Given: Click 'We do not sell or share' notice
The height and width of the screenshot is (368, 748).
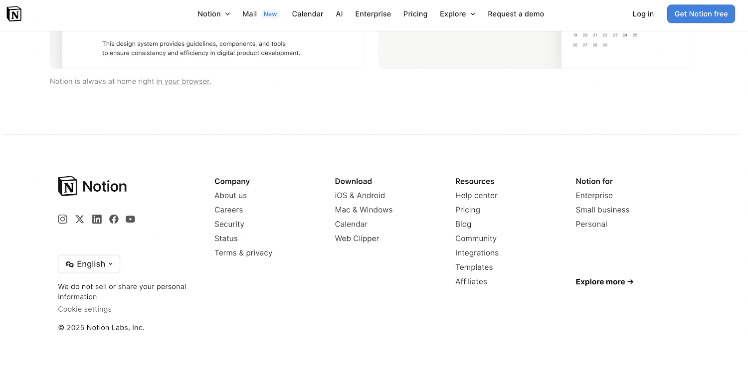Looking at the screenshot, I should coord(122,292).
